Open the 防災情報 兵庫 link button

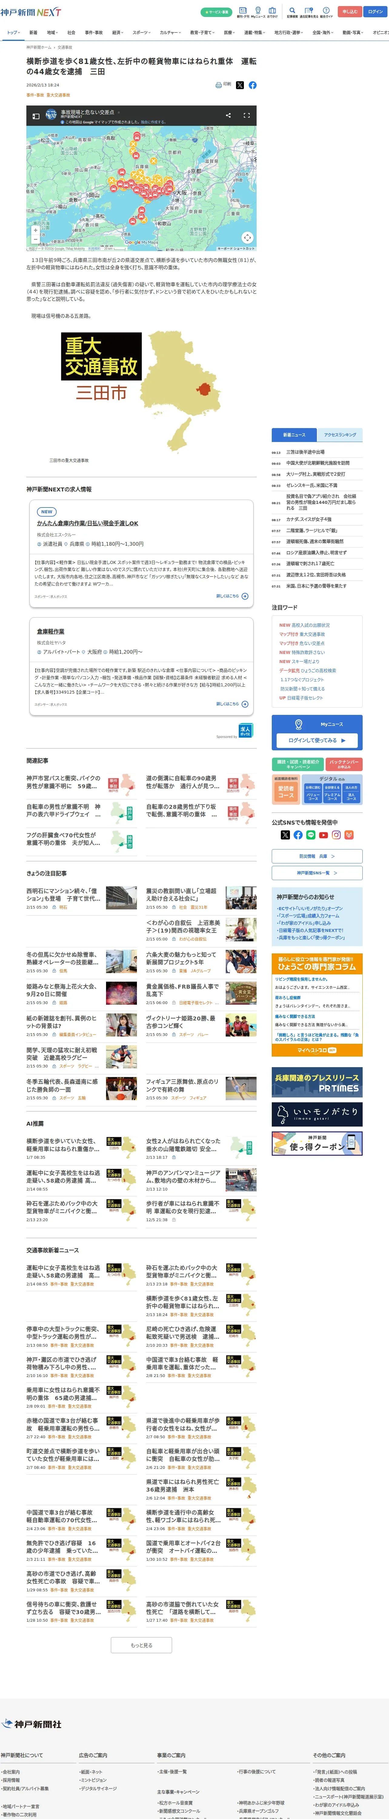[x=317, y=856]
